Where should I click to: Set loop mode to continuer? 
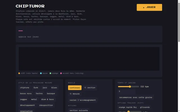click(x=75, y=88)
